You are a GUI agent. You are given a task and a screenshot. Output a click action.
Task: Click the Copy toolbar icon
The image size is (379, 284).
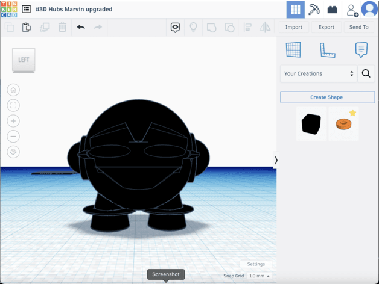pyautogui.click(x=10, y=27)
